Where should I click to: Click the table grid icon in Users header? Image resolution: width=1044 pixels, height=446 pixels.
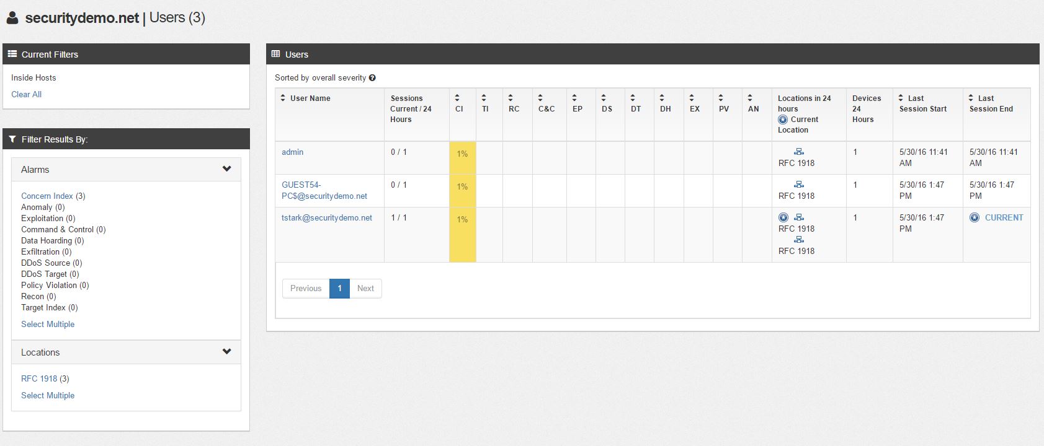tap(276, 54)
